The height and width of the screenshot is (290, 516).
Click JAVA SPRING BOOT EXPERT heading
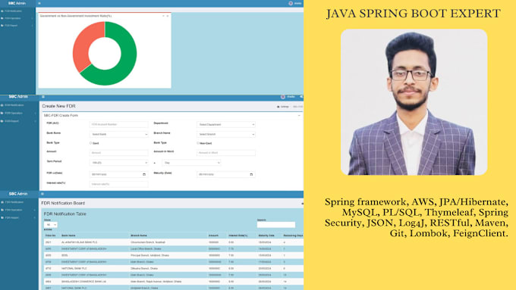coord(414,14)
